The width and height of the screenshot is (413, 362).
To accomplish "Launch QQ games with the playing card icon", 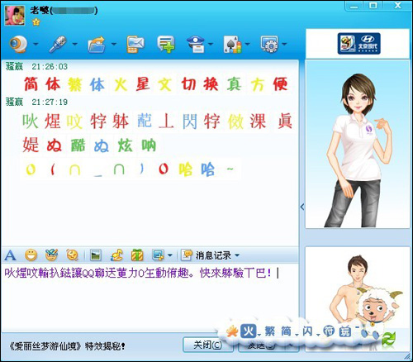I will click(x=232, y=44).
